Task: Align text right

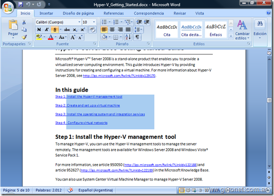Action: pyautogui.click(x=120, y=30)
